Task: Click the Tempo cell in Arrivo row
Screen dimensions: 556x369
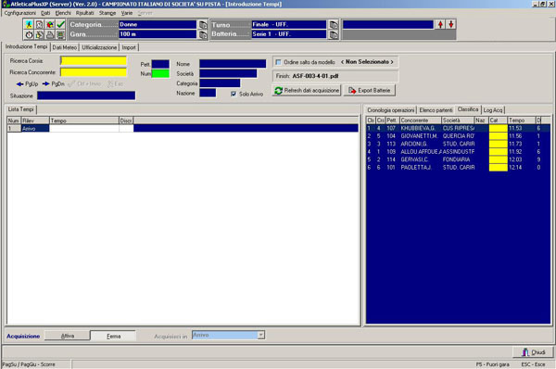Action: coord(84,129)
